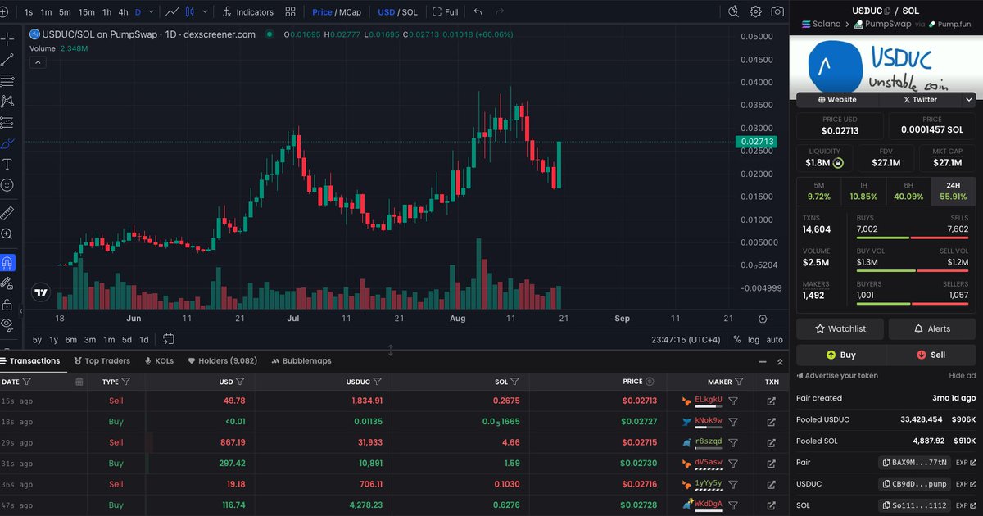Open the go-to-date calendar icon
Image resolution: width=983 pixels, height=516 pixels.
coord(169,339)
